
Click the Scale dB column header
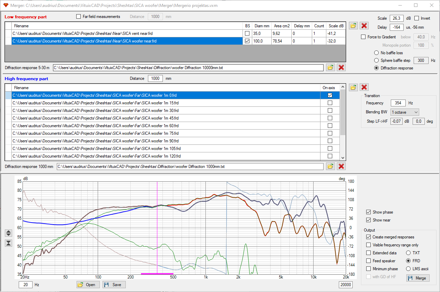tap(336, 26)
